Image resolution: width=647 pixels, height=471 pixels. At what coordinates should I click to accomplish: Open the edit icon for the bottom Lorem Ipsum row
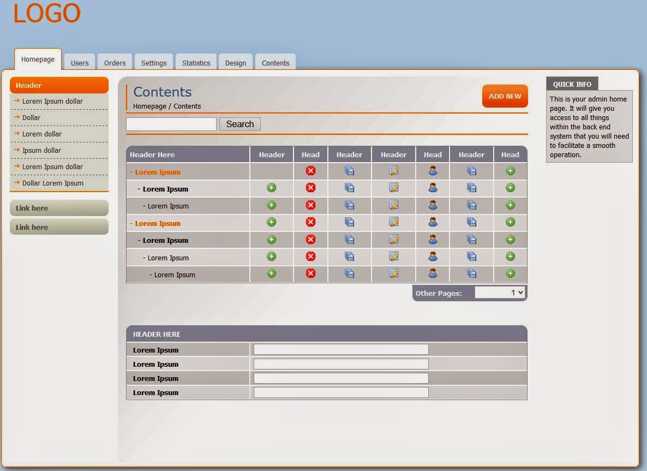pos(393,274)
